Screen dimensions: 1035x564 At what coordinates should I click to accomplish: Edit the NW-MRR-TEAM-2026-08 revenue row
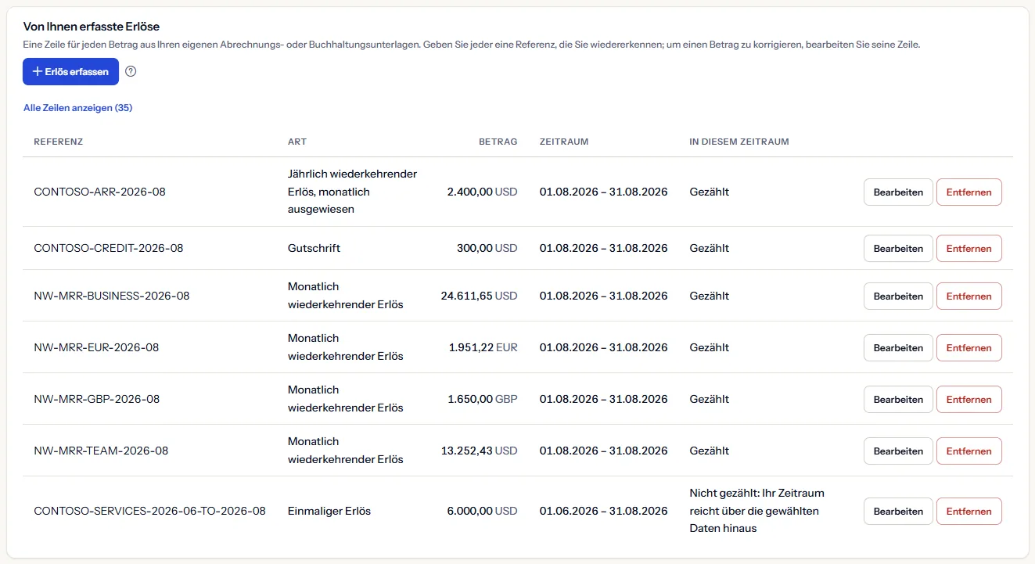(898, 451)
